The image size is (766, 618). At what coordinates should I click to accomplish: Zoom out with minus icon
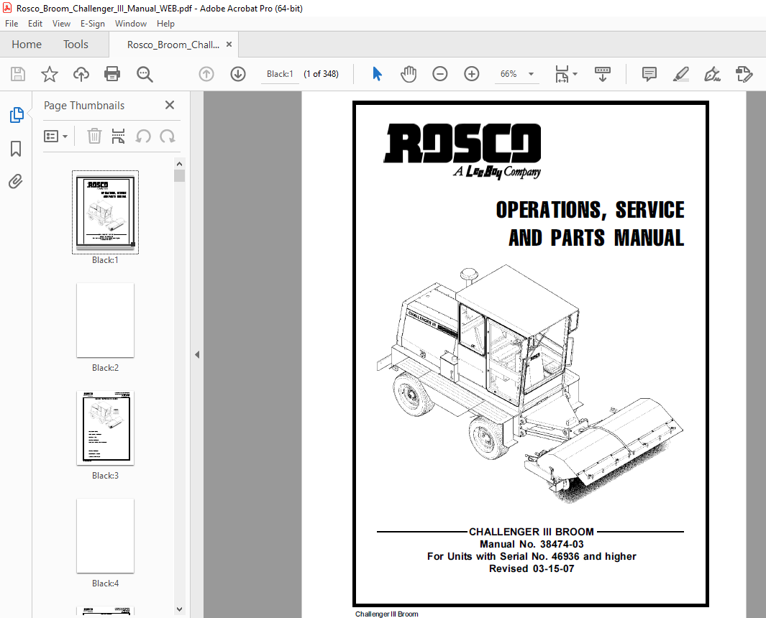point(440,74)
